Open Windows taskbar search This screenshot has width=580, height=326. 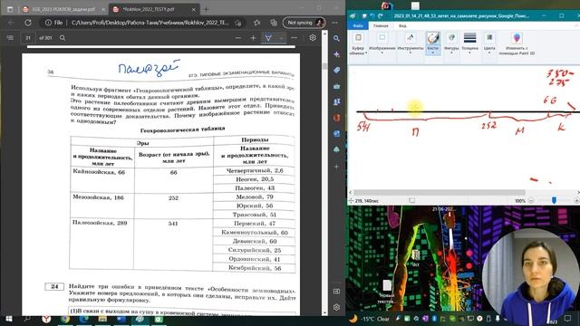27,319
